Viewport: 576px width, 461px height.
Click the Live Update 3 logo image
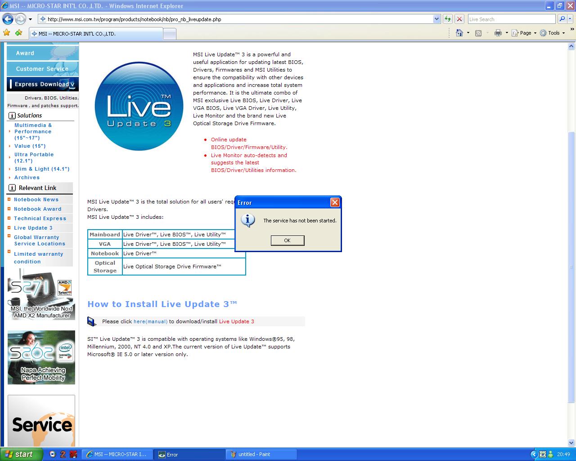click(x=139, y=106)
